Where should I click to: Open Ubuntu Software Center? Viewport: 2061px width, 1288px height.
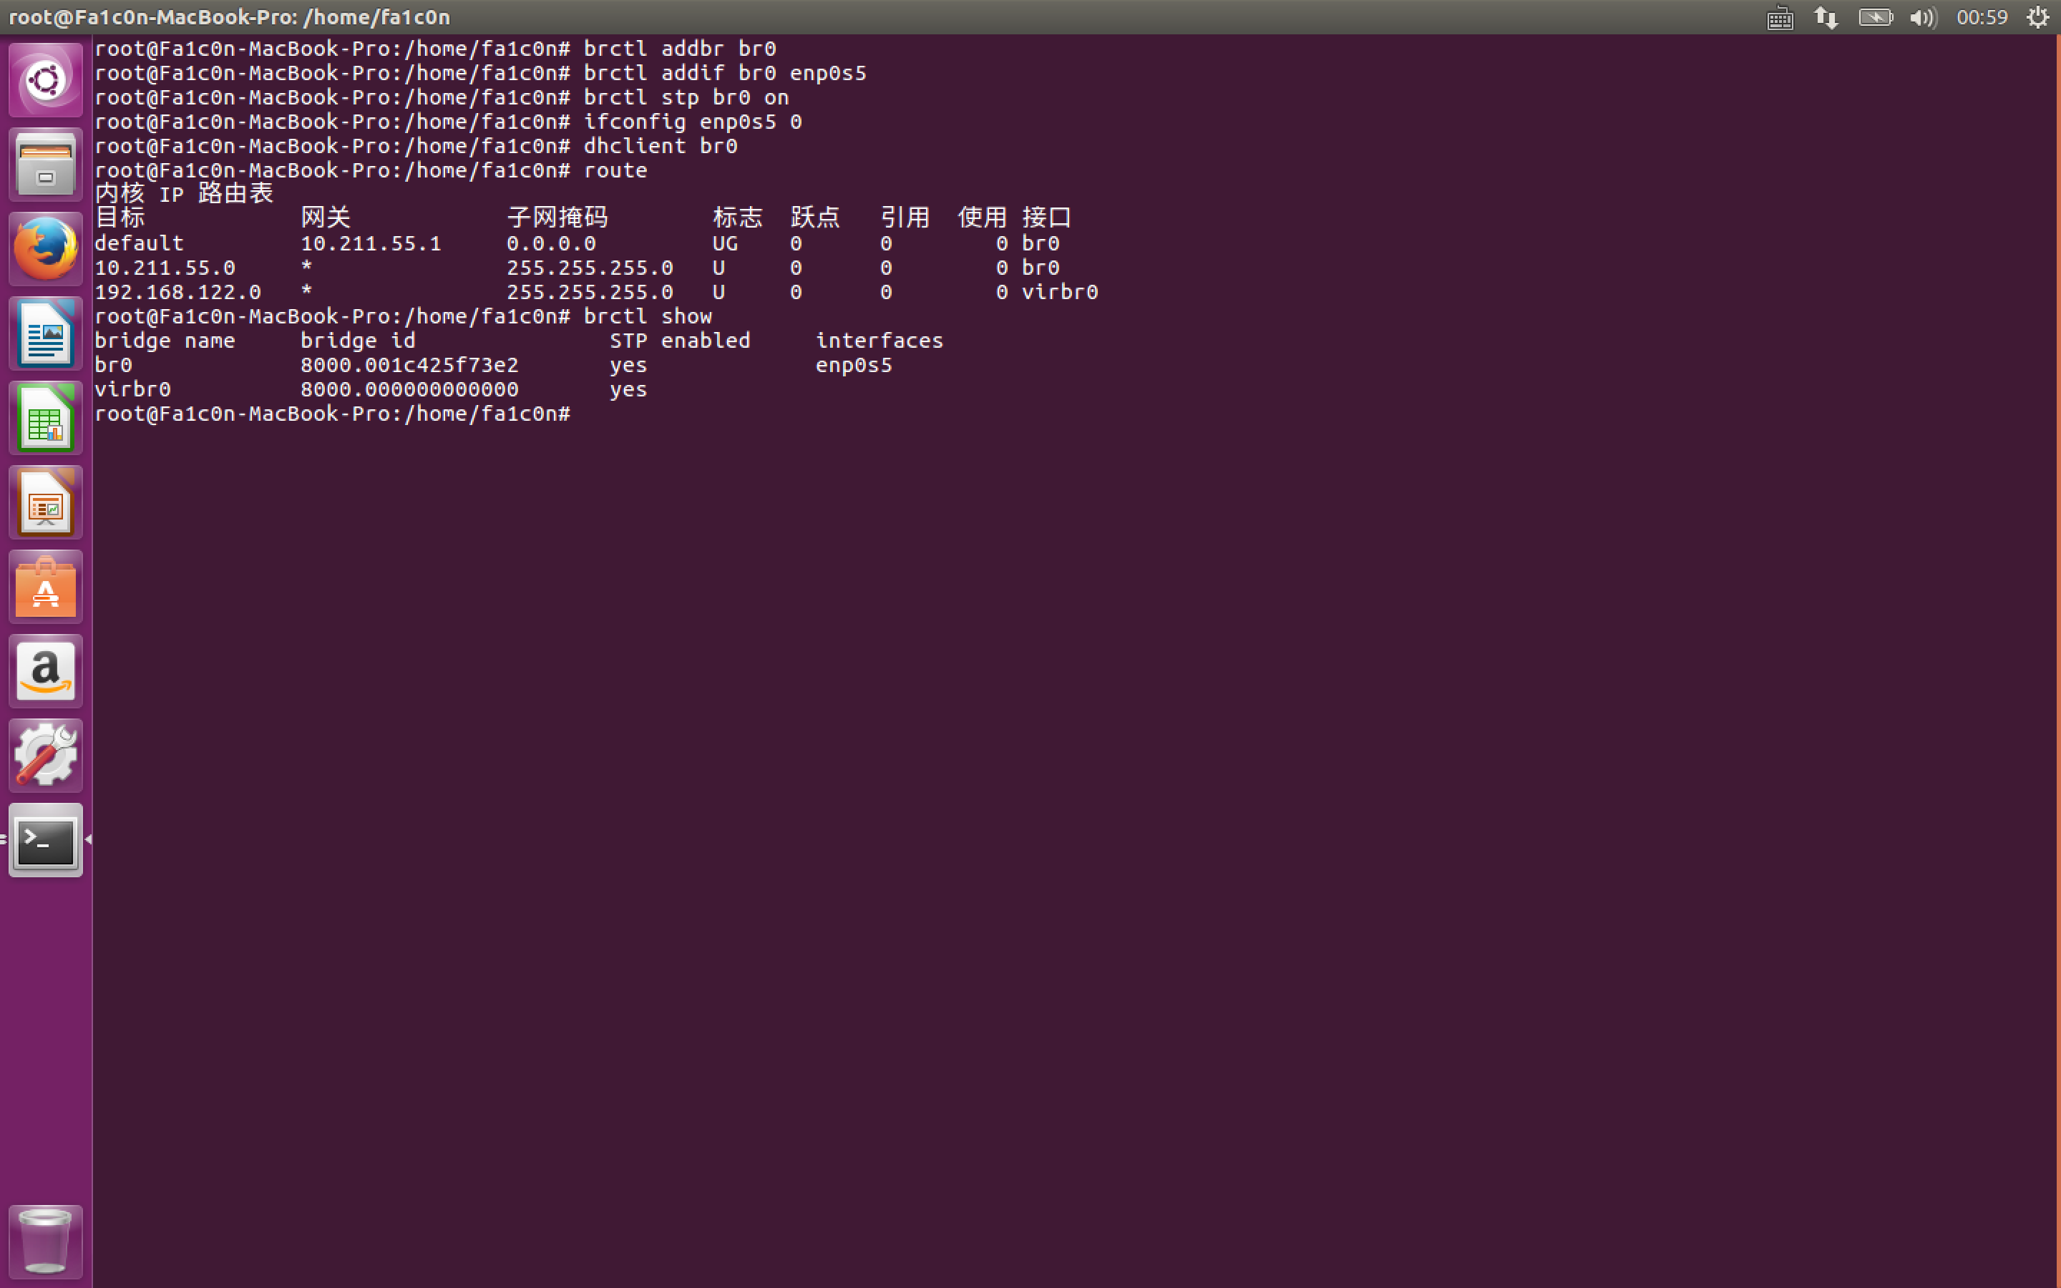tap(45, 587)
